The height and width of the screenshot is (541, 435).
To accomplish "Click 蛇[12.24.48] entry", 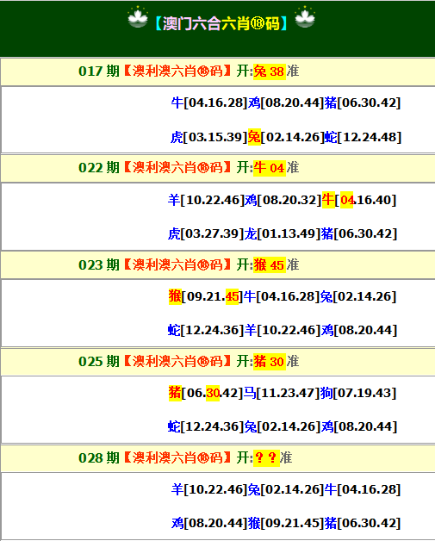I will point(363,137).
